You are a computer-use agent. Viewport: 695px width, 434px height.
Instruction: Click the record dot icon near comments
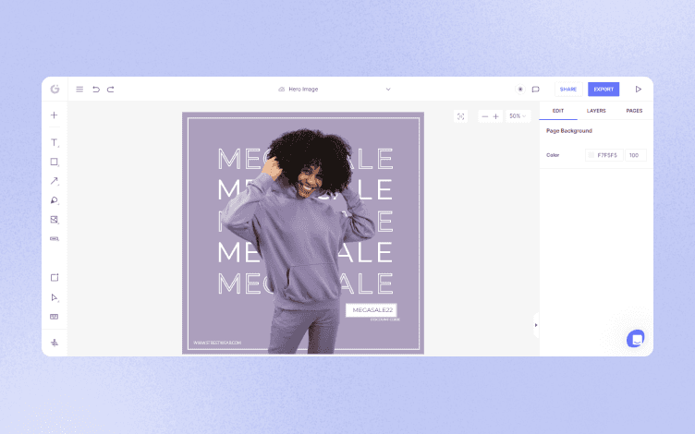click(520, 89)
